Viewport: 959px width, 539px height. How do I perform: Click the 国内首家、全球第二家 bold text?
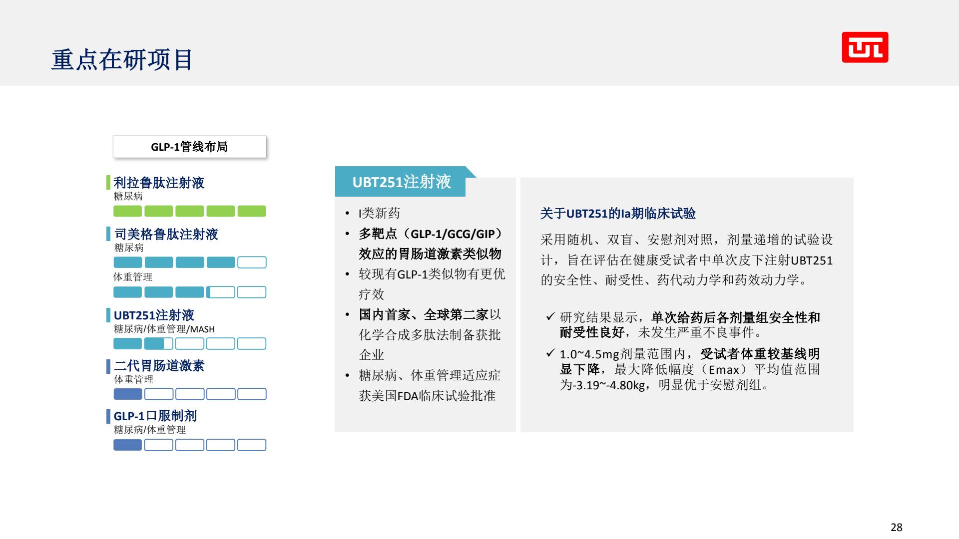pos(423,315)
